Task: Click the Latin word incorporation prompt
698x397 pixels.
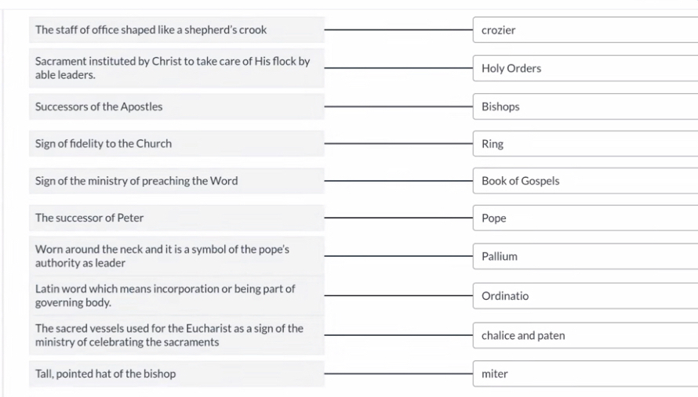Action: (x=176, y=296)
